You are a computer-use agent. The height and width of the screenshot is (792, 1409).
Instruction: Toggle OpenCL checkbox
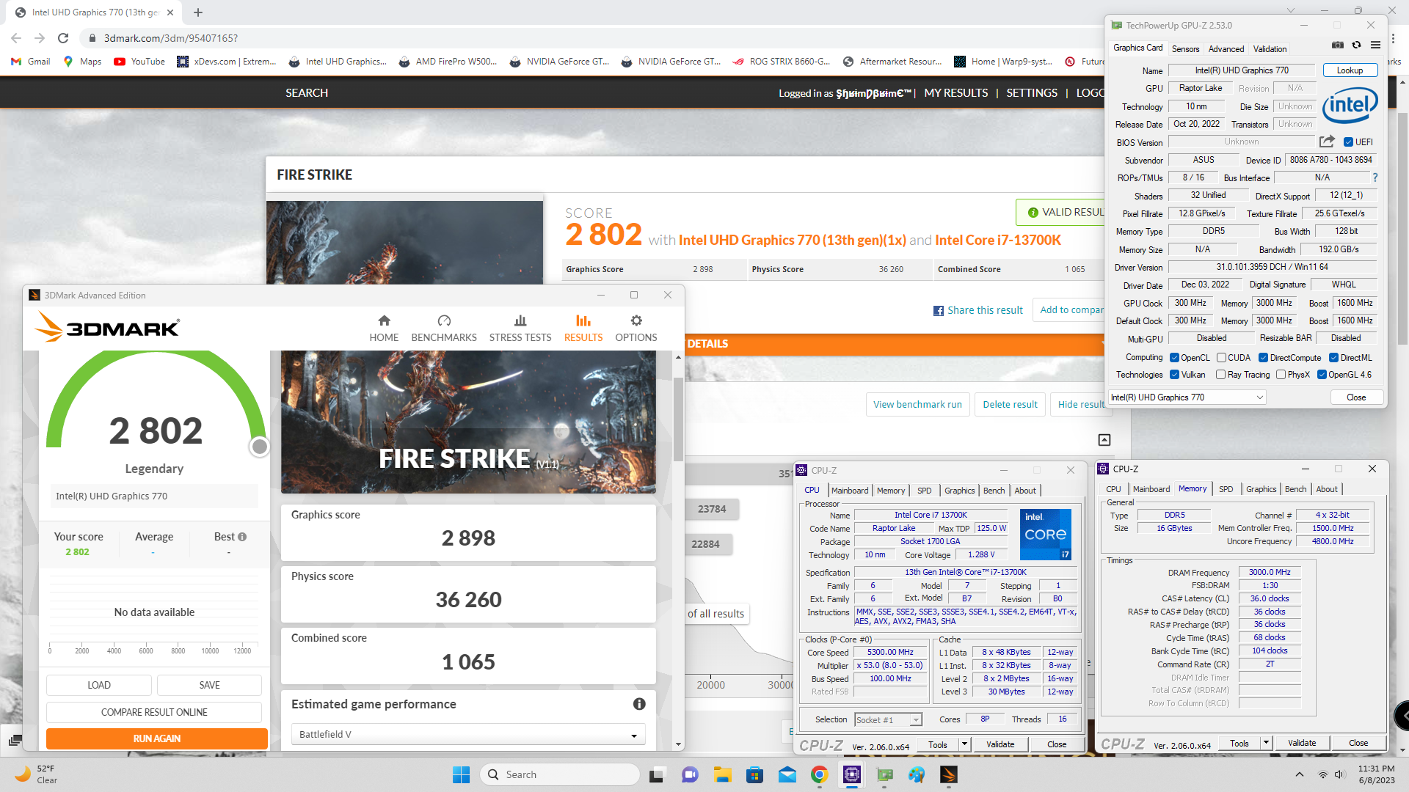click(x=1174, y=358)
